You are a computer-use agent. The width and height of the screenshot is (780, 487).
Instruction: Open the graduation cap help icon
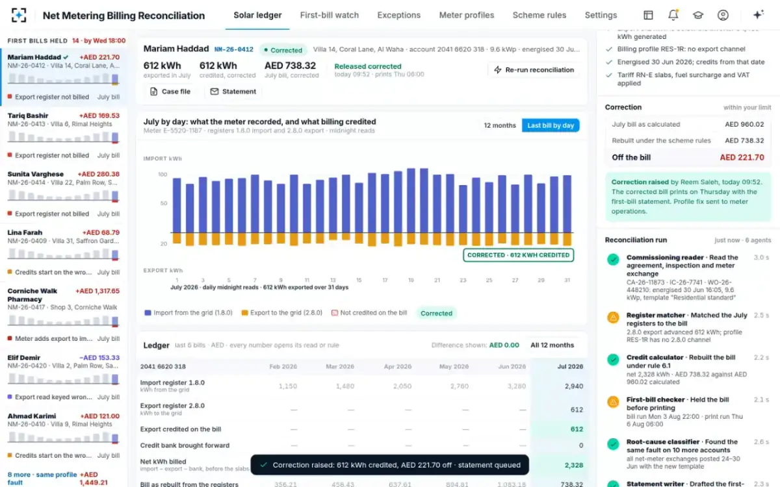point(698,15)
